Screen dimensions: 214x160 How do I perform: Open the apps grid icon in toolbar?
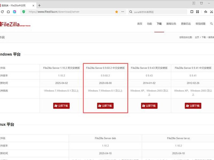(197, 12)
